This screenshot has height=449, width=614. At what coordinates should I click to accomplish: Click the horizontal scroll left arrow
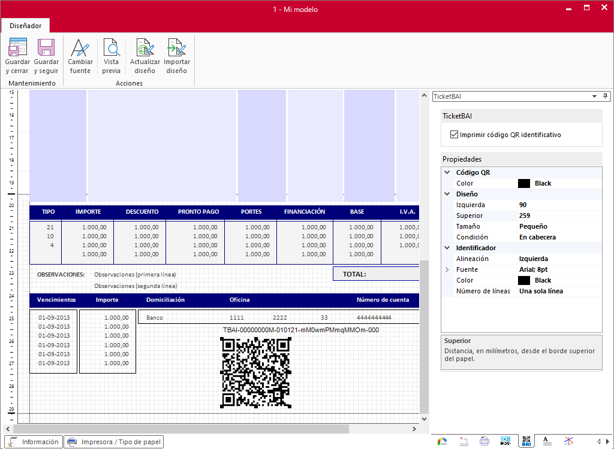[8, 429]
